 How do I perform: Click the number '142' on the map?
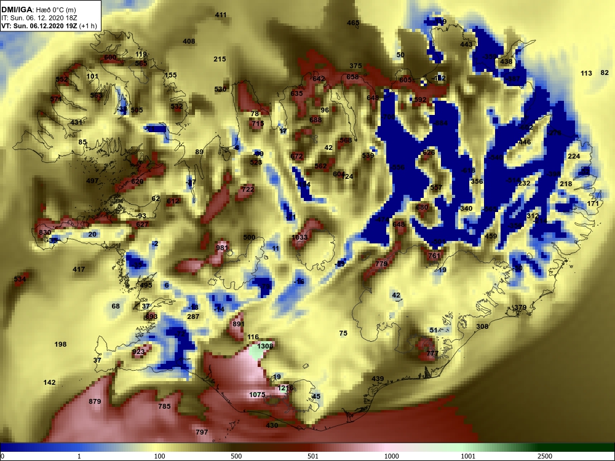click(x=49, y=382)
